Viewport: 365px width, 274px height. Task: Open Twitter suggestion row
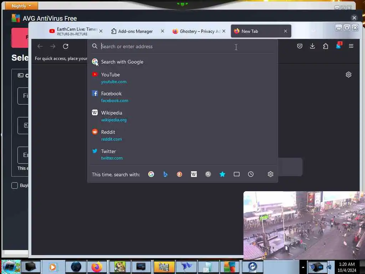(x=182, y=154)
